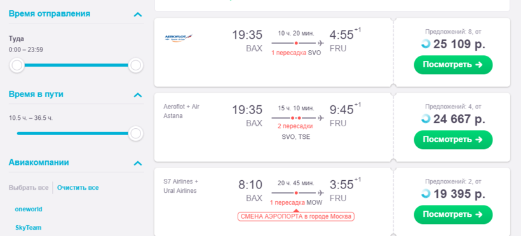Screen dimensions: 521x236
Task: Open the 24 667 р. offer with Посмотреть
Action: coord(453,140)
